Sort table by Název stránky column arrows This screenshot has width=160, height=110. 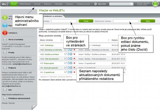tap(61, 40)
